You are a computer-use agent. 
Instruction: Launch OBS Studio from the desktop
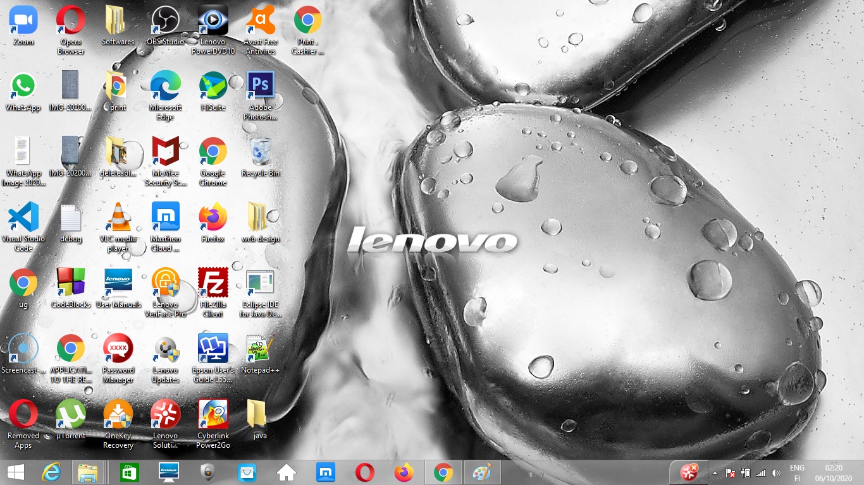(x=165, y=21)
